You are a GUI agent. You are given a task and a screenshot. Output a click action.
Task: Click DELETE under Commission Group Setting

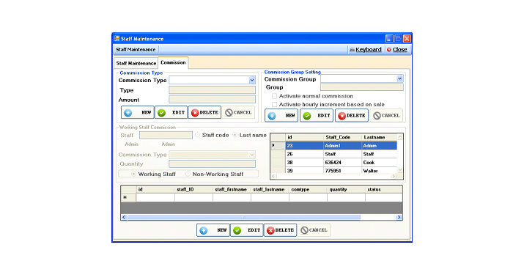(x=352, y=116)
